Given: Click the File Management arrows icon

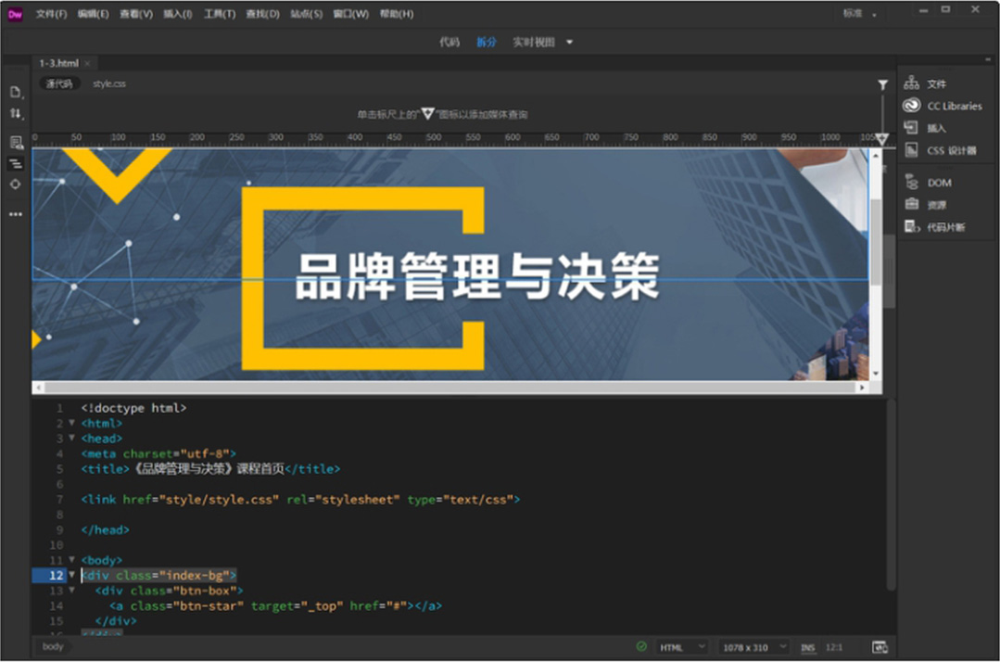Looking at the screenshot, I should point(16,114).
